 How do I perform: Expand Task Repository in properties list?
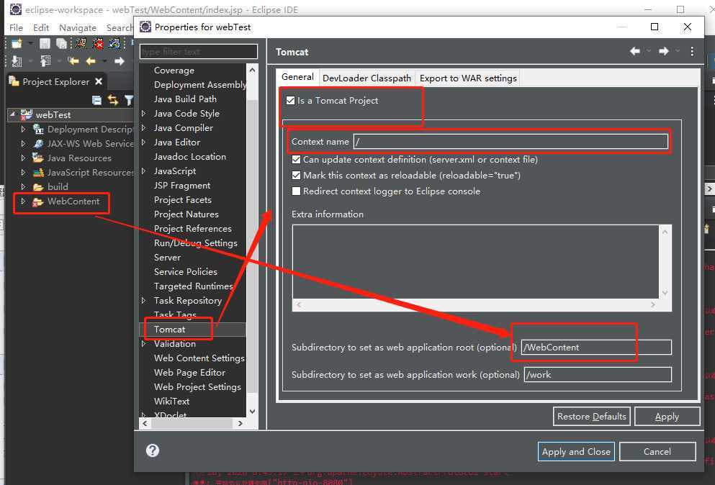[x=143, y=300]
